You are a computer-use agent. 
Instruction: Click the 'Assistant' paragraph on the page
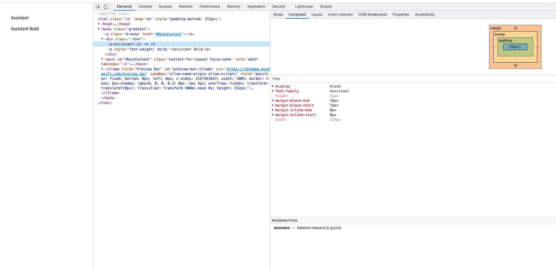(x=20, y=18)
